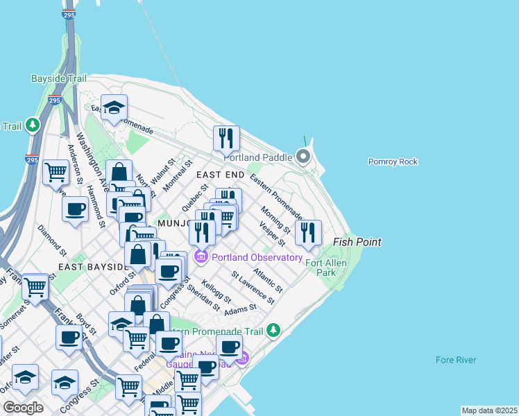The height and width of the screenshot is (416, 519).
Task: Select the shopping bag marker left of Federal St cafe
Action: pyautogui.click(x=157, y=323)
